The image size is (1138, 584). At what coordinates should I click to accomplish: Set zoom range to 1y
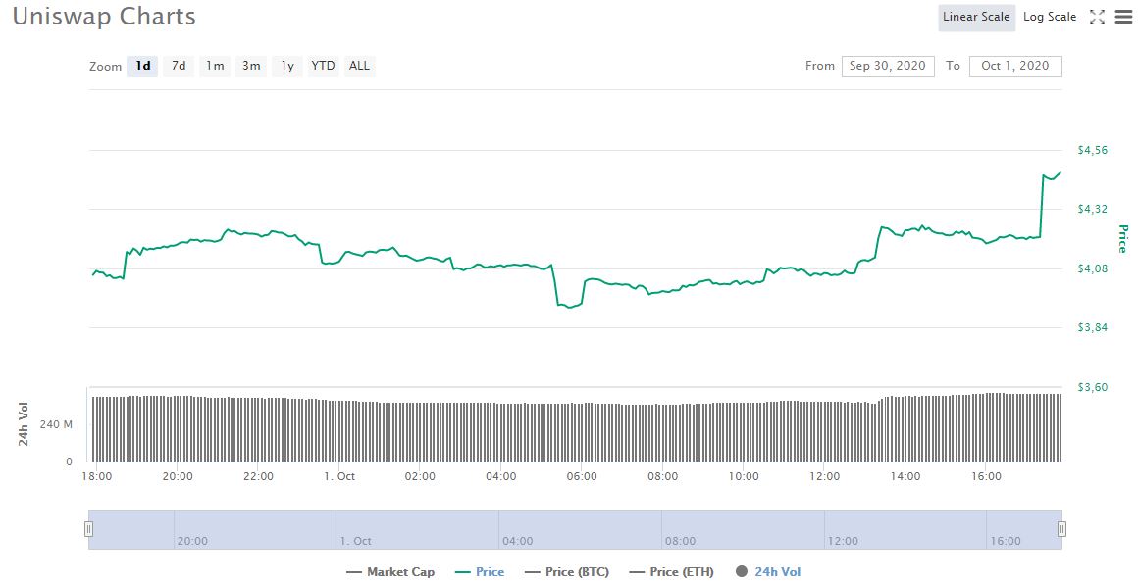(287, 66)
